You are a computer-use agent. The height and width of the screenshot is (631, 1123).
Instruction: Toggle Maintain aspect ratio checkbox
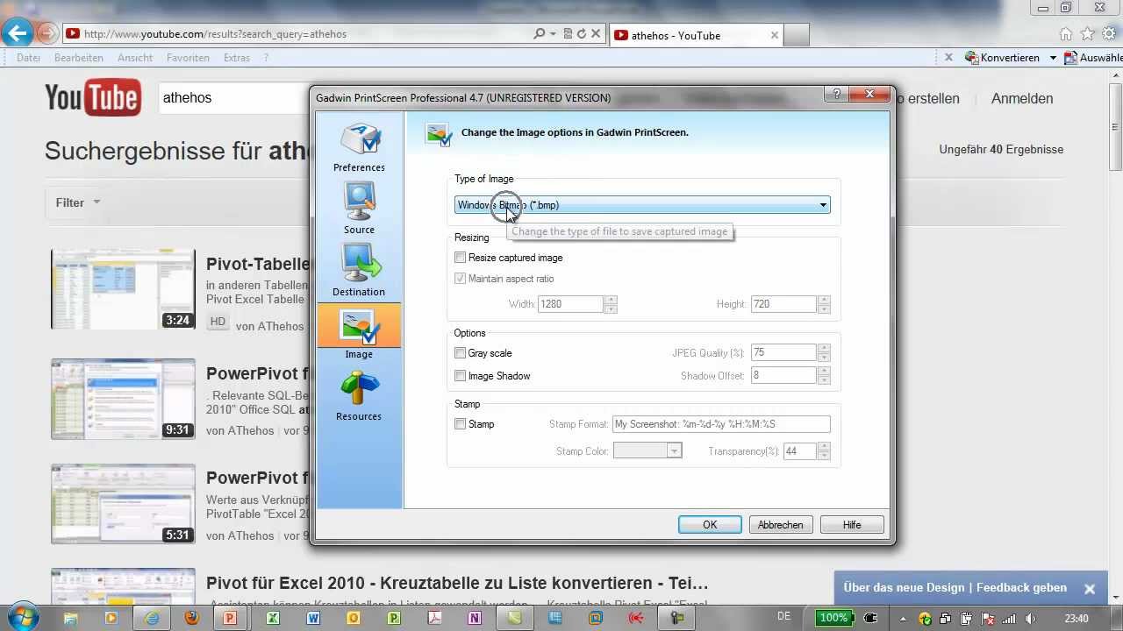460,279
